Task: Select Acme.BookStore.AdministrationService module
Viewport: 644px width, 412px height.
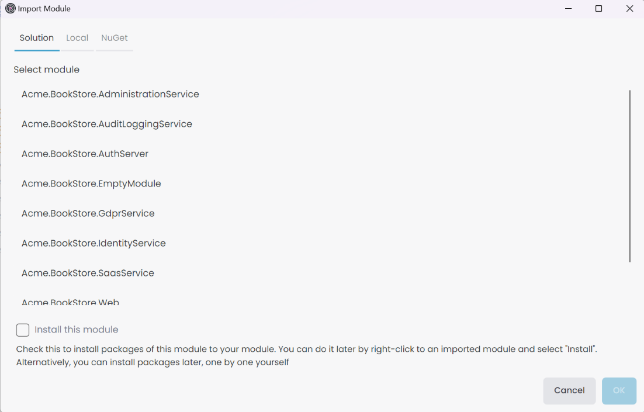Action: (x=110, y=94)
